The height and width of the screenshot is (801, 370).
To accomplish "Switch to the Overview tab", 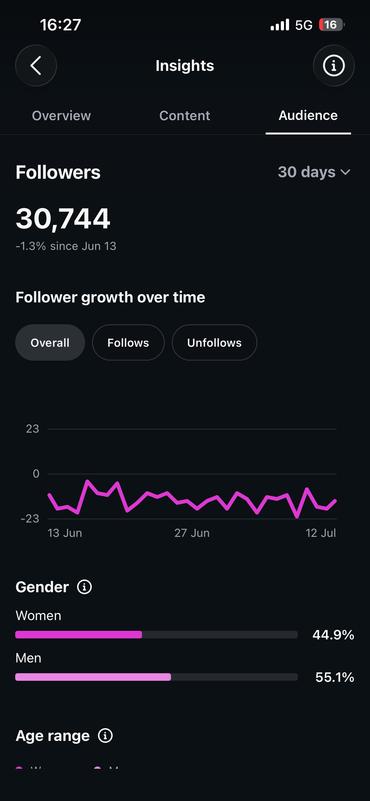I will click(x=61, y=115).
